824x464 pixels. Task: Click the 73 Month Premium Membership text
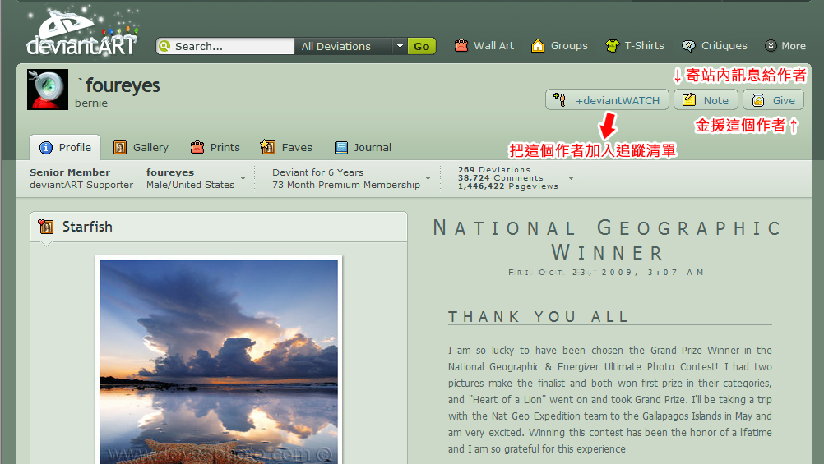point(346,185)
